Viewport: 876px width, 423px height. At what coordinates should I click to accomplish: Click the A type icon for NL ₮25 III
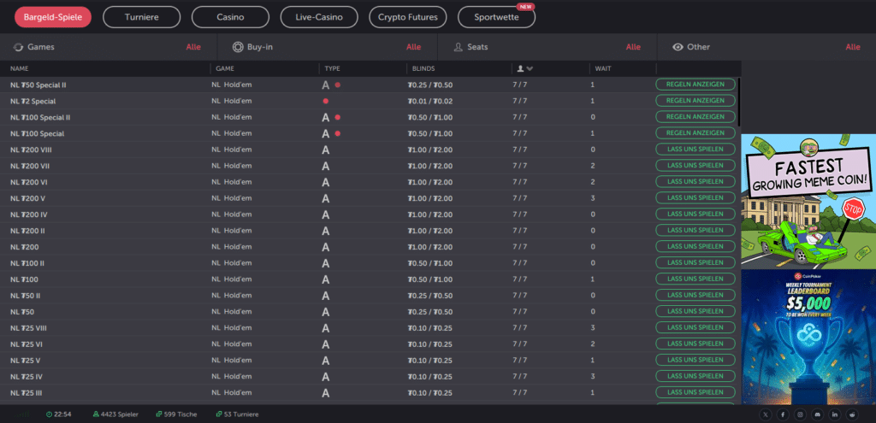click(x=326, y=393)
